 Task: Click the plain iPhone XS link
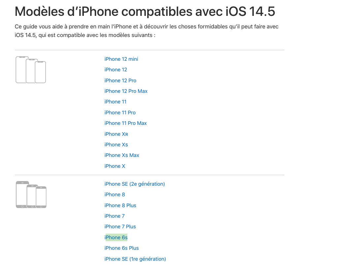click(116, 145)
